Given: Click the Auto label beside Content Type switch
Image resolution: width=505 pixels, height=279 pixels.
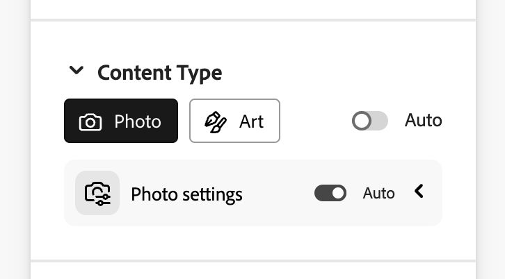Looking at the screenshot, I should coord(423,120).
